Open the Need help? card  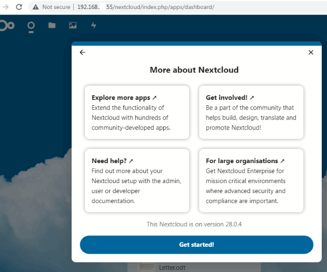137,180
